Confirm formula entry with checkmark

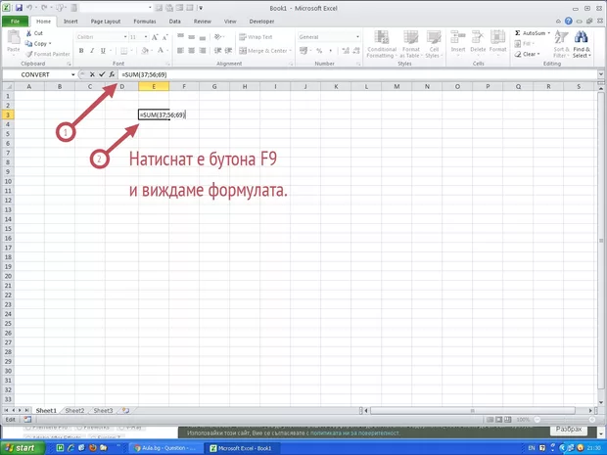(x=102, y=74)
